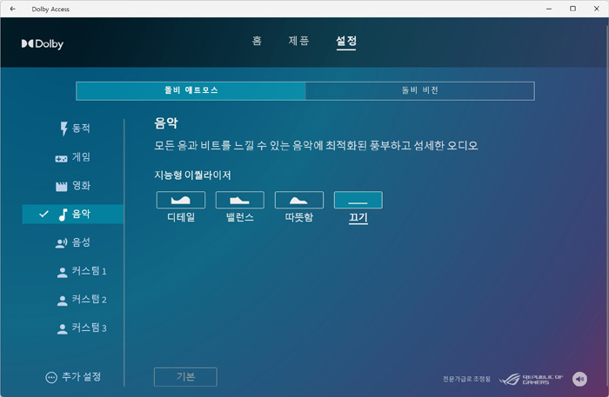Switch to the 홈 tab
The width and height of the screenshot is (609, 397).
coord(257,41)
